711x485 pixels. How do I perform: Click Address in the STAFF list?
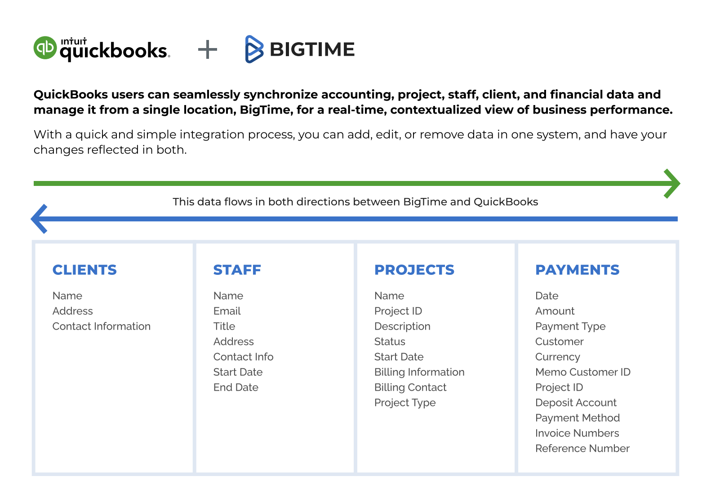pyautogui.click(x=234, y=342)
